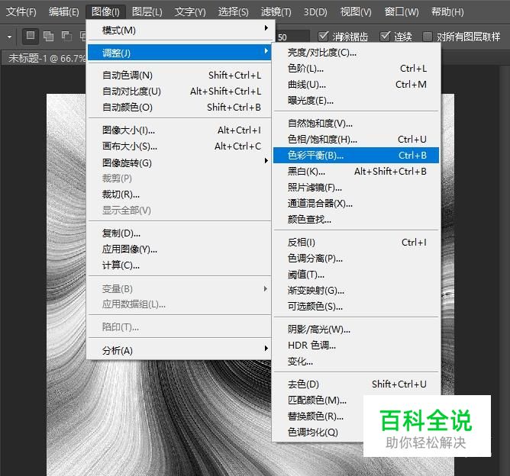The height and width of the screenshot is (476, 510).
Task: Open 照片滤镜(F)... adjustment
Action: click(x=356, y=188)
